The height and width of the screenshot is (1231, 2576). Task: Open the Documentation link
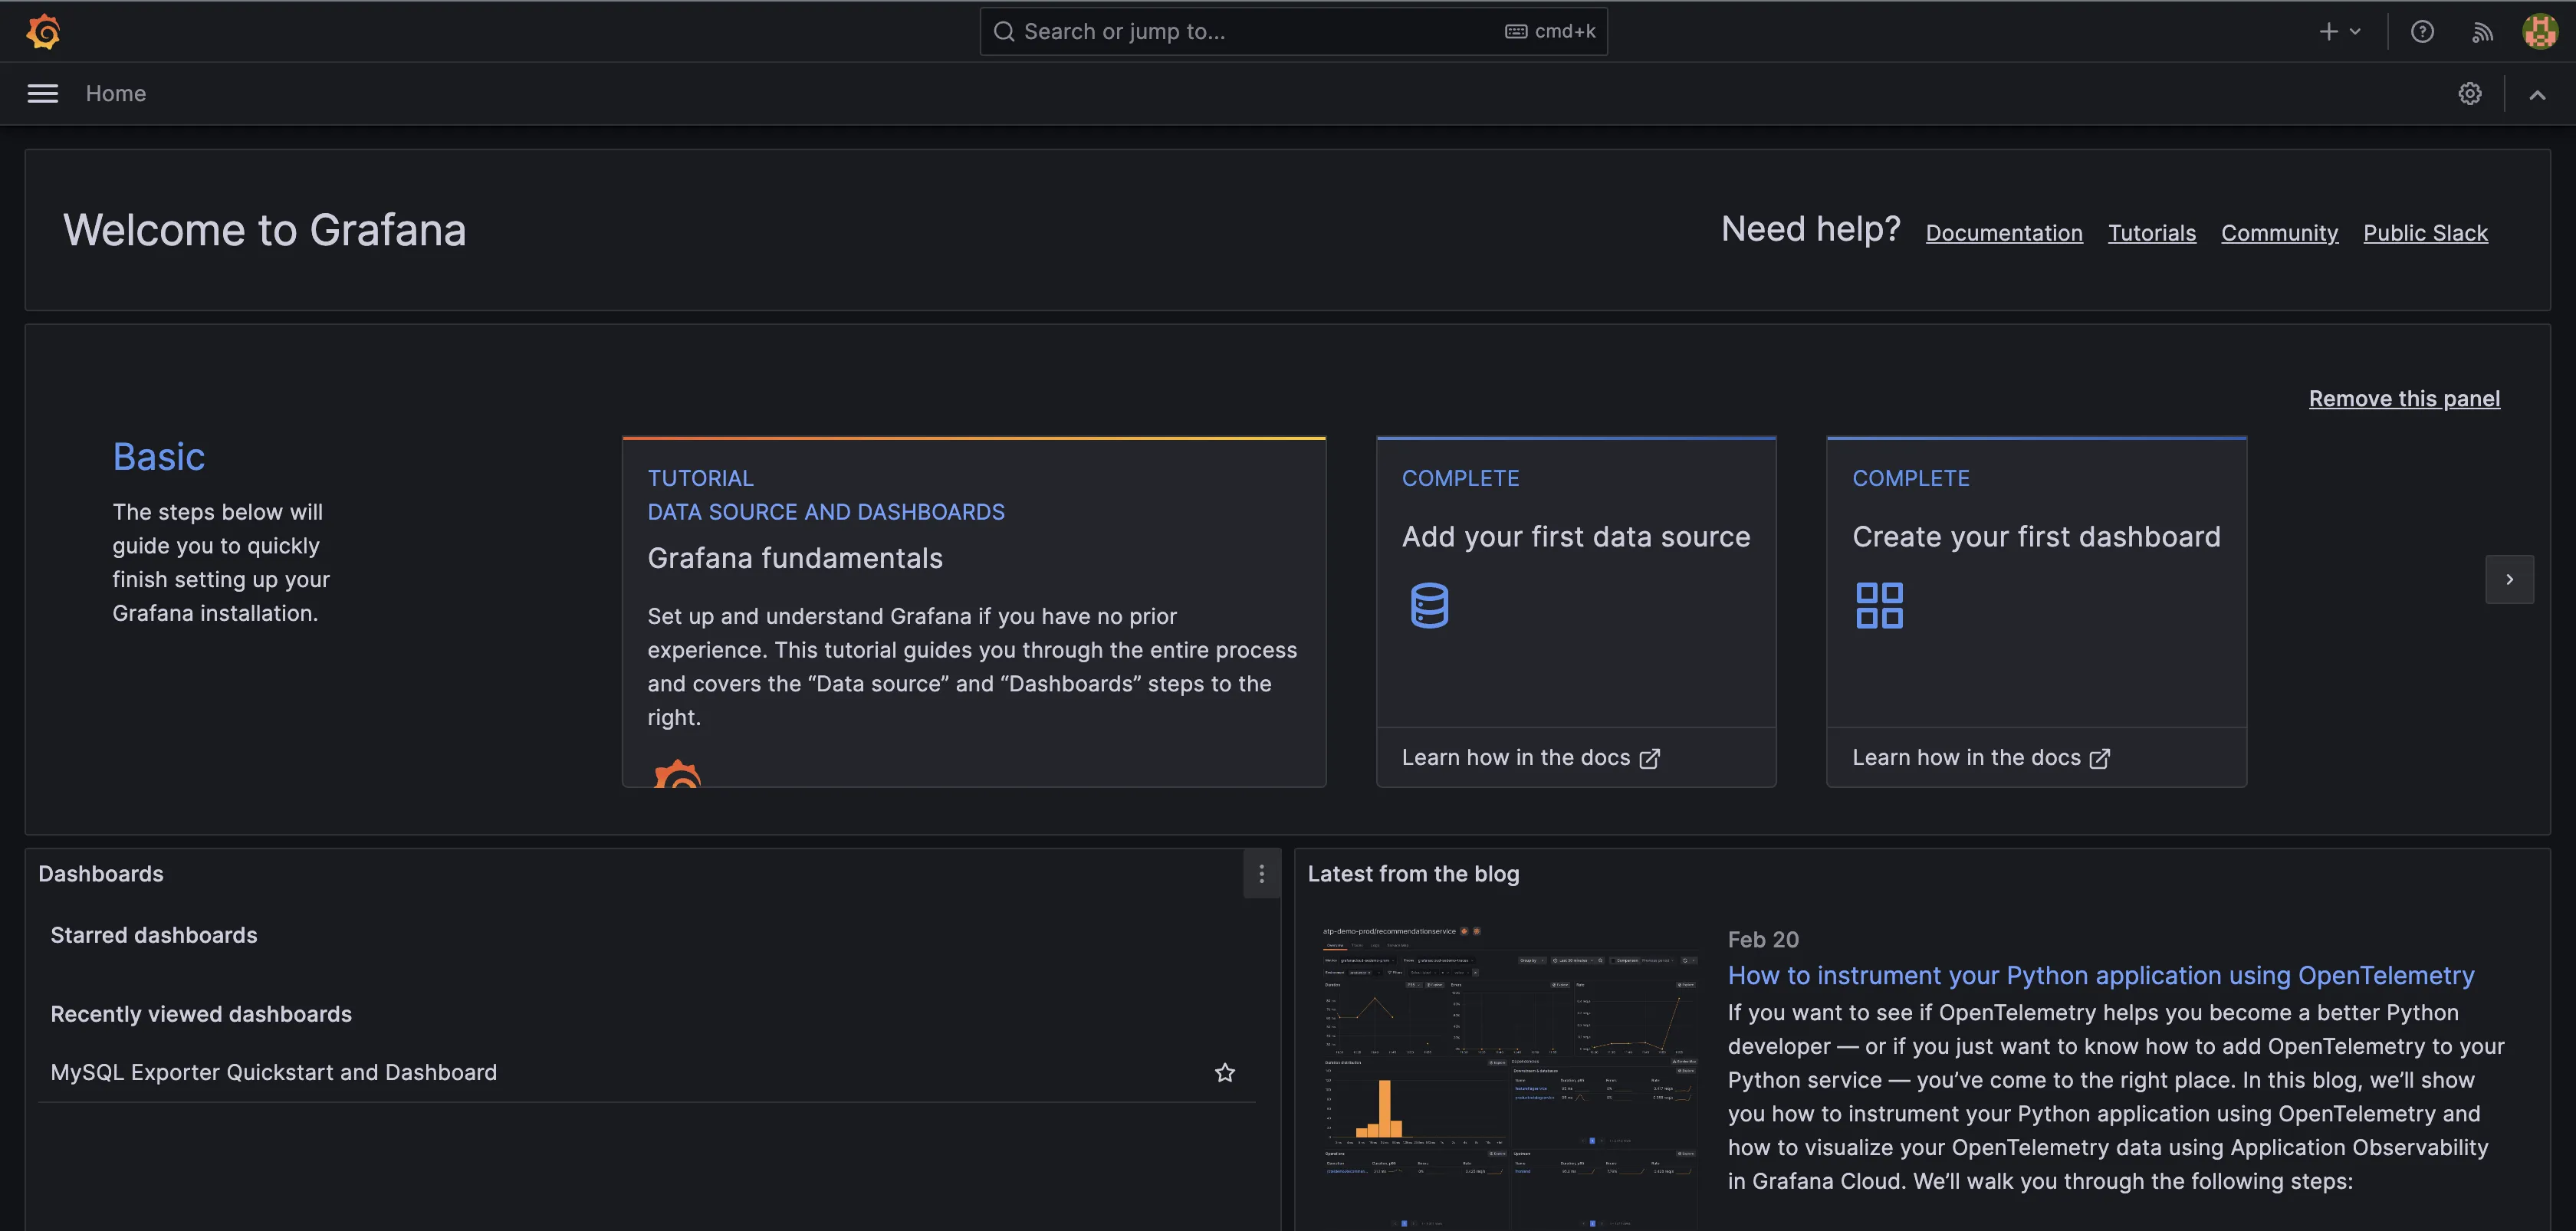(x=2004, y=233)
